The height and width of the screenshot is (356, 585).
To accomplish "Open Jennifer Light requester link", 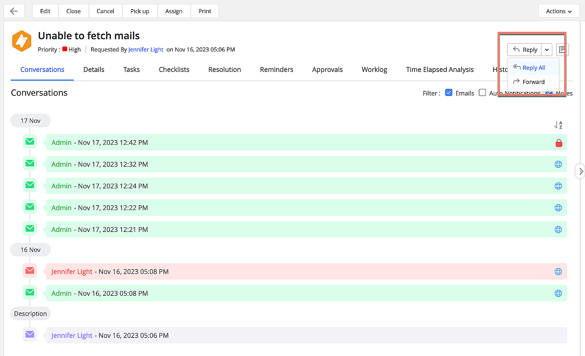I will coord(146,49).
